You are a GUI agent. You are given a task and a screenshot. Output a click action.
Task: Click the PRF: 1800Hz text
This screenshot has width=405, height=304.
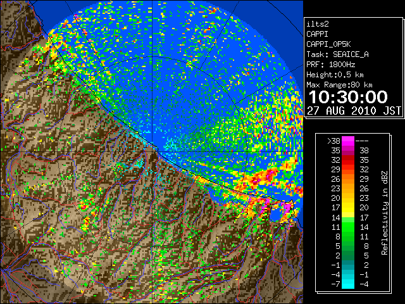click(x=330, y=65)
